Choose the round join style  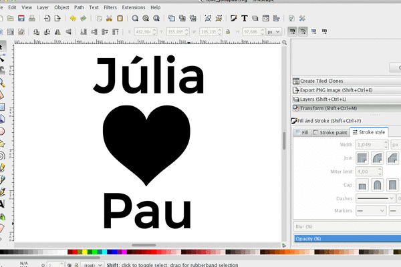[378, 158]
